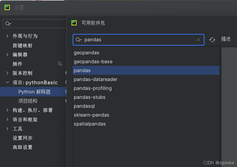Click PyCharm logo in 可用软件包 dialog
The height and width of the screenshot is (167, 237).
74,23
